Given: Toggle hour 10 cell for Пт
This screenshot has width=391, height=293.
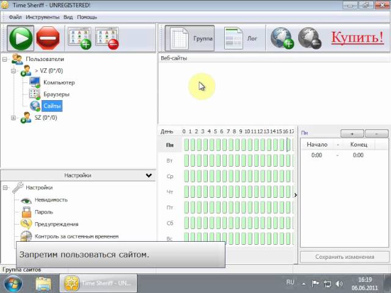Looking at the screenshot, I should coord(250,208).
